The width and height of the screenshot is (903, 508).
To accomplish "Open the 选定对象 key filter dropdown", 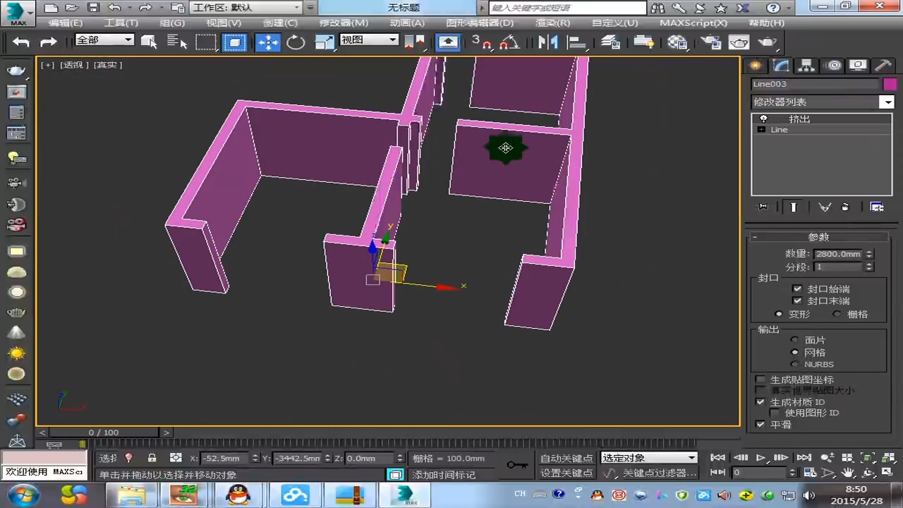I will coord(691,458).
